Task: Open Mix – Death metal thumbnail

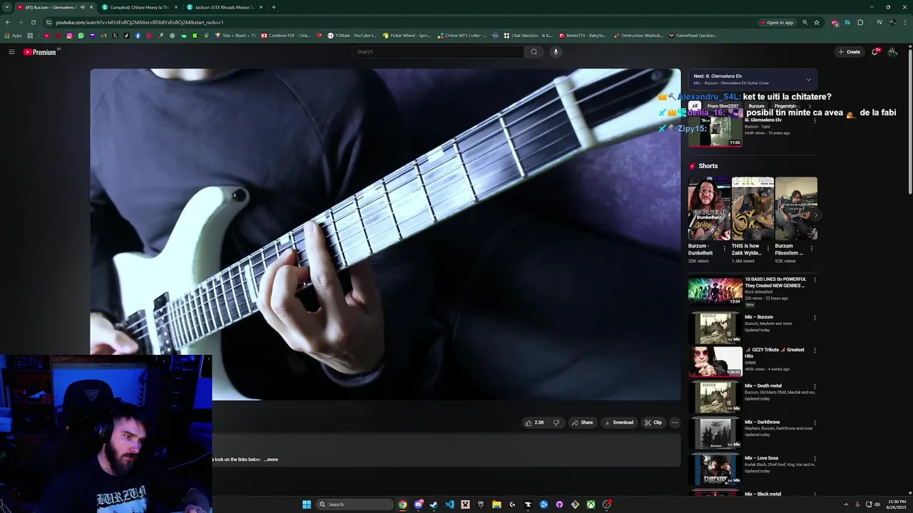Action: pos(715,398)
